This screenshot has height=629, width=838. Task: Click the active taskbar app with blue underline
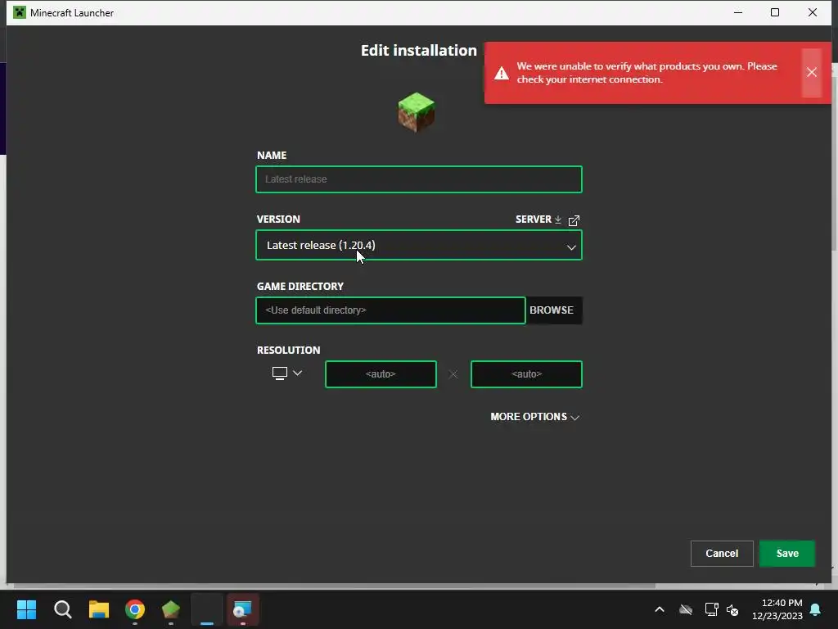[x=207, y=609]
